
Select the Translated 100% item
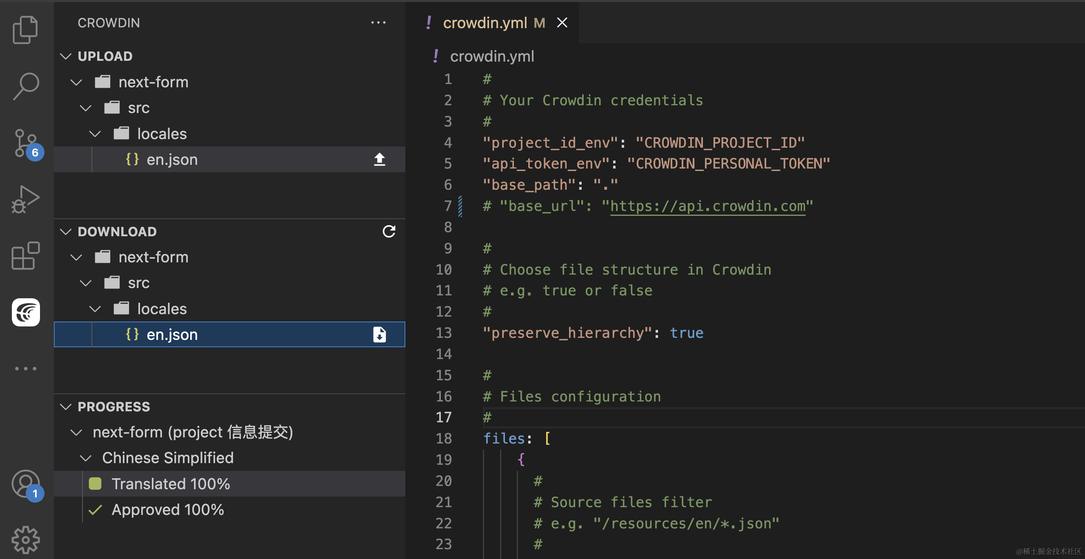coord(171,484)
